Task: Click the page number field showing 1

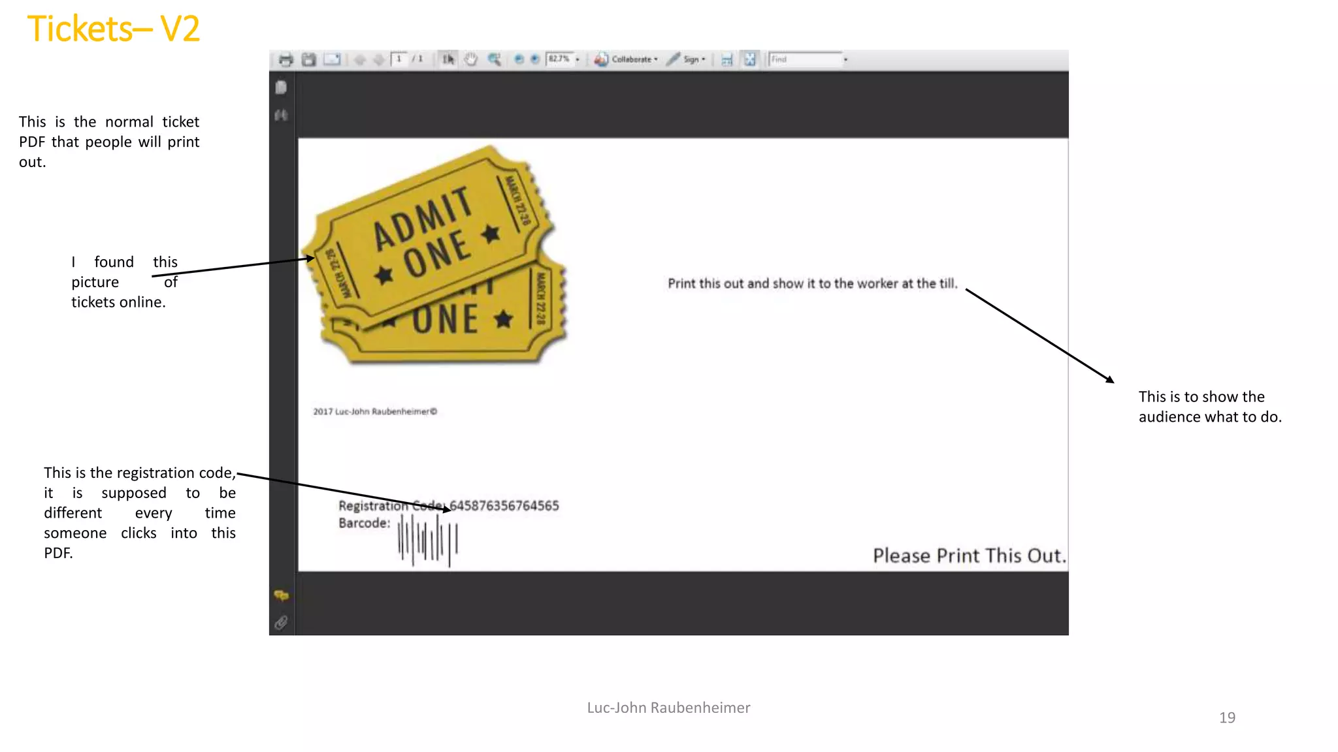Action: tap(399, 59)
